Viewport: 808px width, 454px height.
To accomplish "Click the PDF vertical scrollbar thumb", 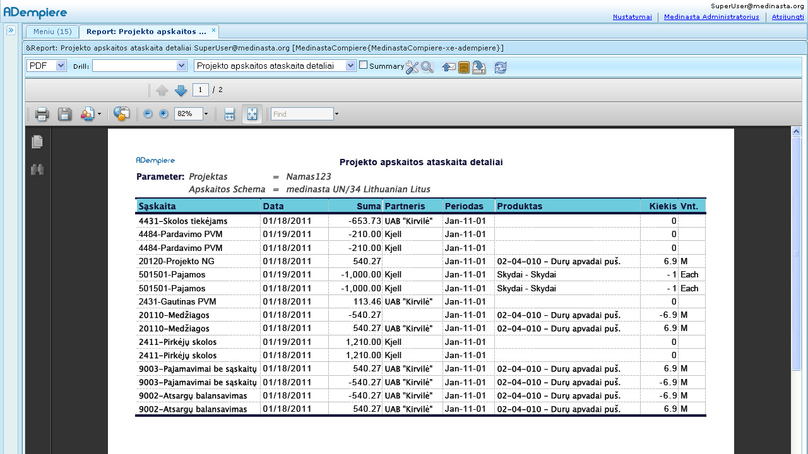I will tap(797, 254).
